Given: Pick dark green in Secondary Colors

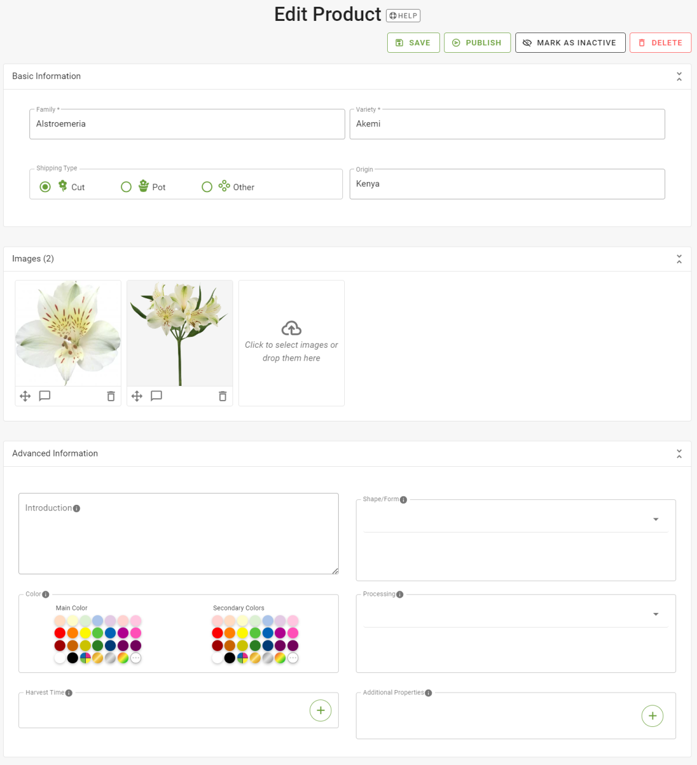Looking at the screenshot, I should [x=255, y=646].
